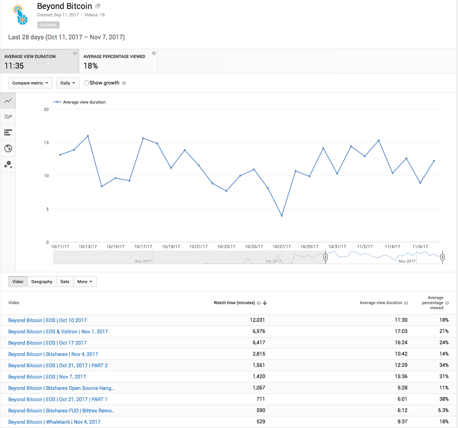Viewport: 458px width, 428px height.
Task: Click Average percentage viewed column header
Action: (433, 303)
